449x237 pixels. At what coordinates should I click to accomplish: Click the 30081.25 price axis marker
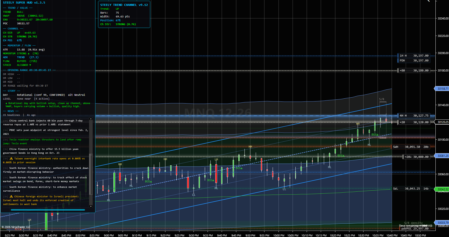[442, 156]
